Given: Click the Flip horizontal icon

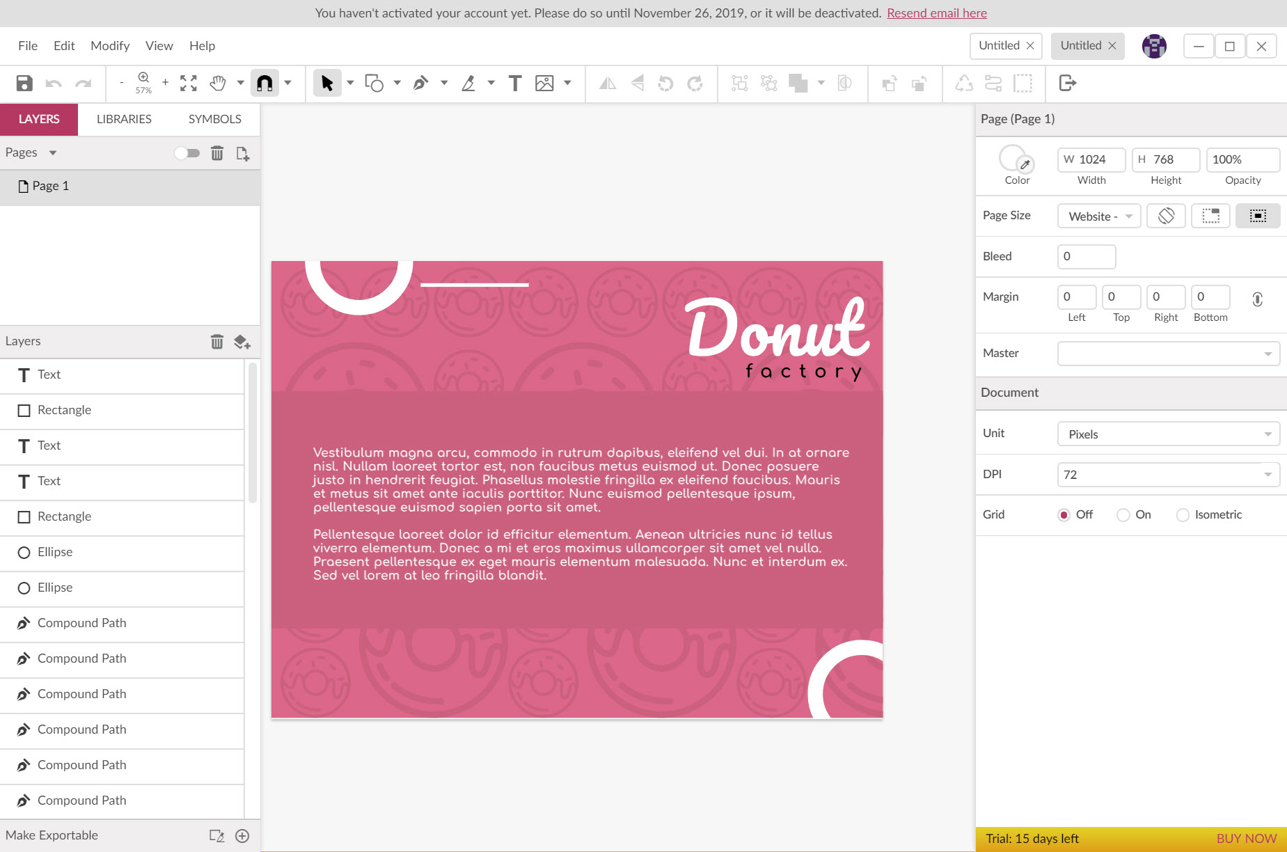Looking at the screenshot, I should [608, 84].
